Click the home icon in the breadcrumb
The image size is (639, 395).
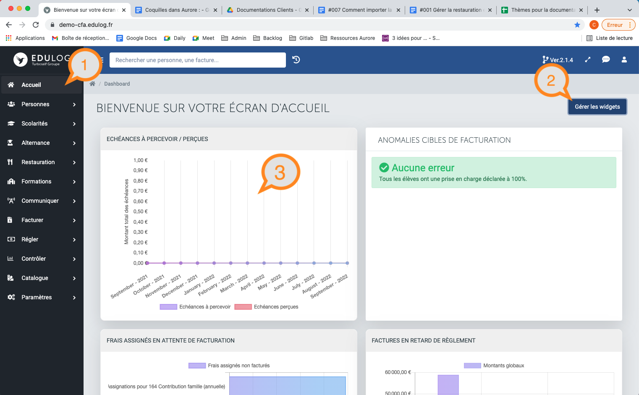pyautogui.click(x=92, y=84)
